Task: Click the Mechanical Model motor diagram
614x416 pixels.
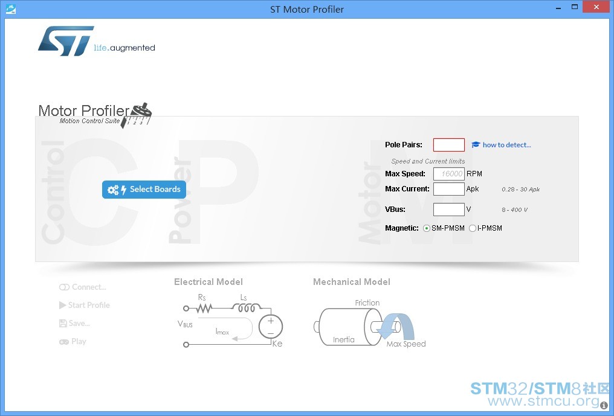Action: [369, 324]
